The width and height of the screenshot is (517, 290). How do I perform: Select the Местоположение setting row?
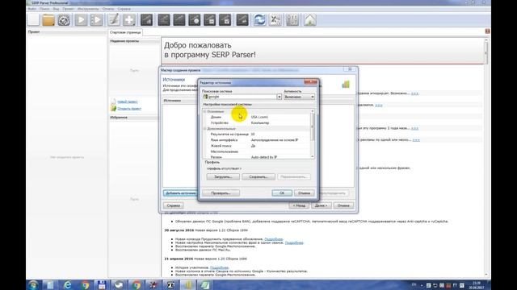point(257,151)
